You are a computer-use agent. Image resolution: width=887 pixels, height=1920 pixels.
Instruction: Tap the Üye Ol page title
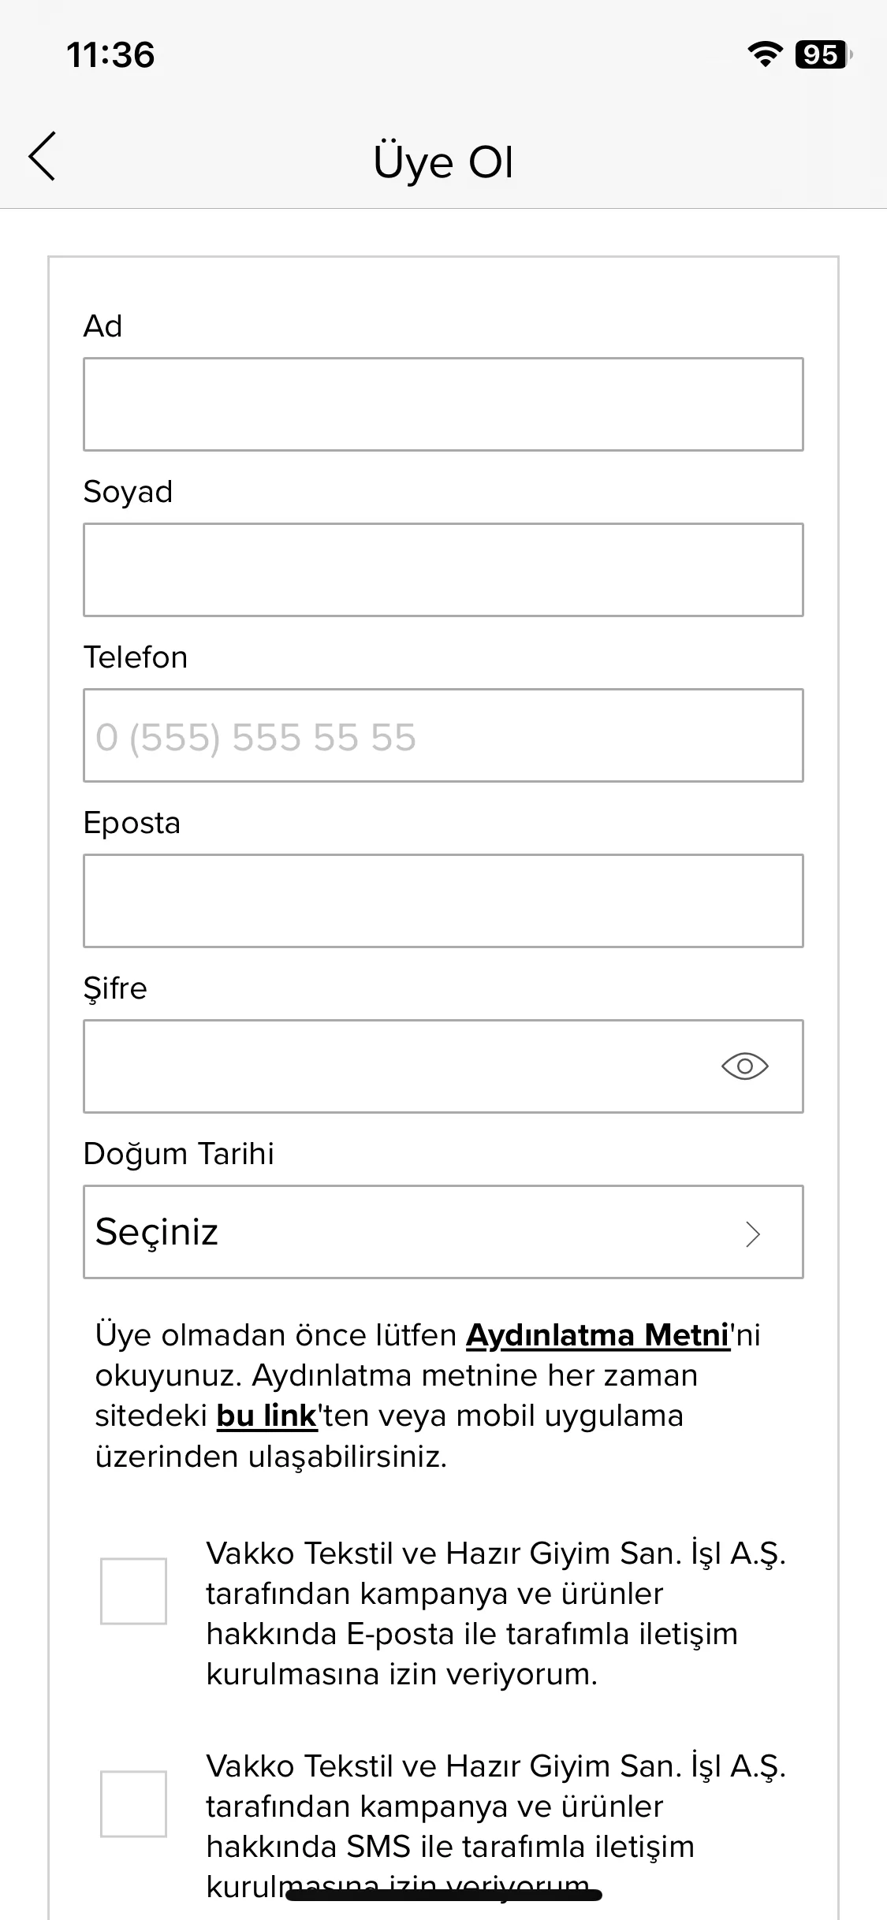pyautogui.click(x=443, y=162)
